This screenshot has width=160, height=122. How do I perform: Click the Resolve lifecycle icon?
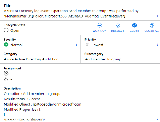[118, 25]
